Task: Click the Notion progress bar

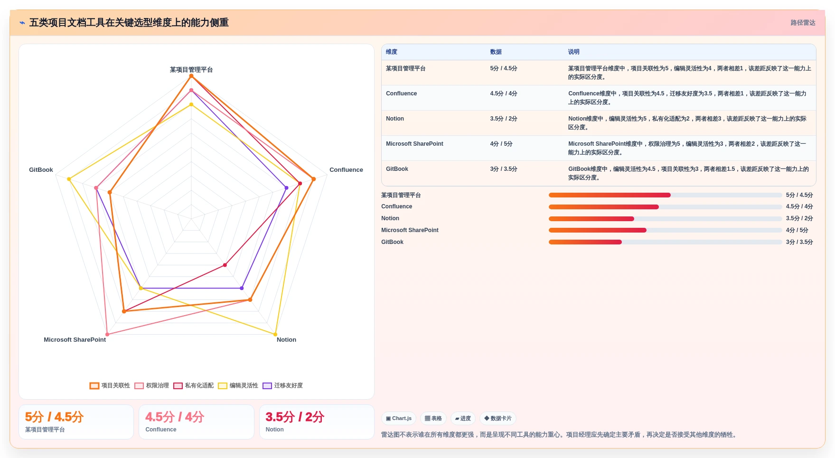Action: [x=665, y=219]
